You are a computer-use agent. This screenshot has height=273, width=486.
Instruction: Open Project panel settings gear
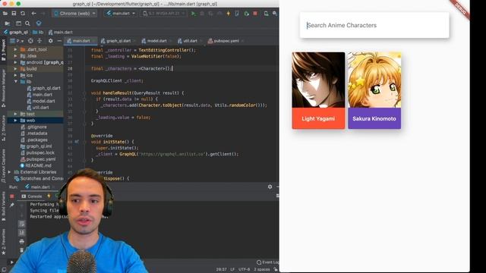(51, 41)
